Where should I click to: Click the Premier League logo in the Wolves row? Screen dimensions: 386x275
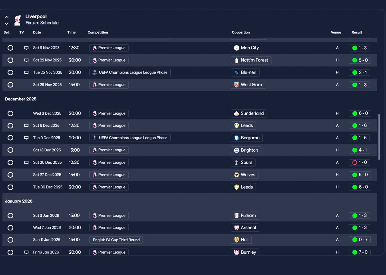click(95, 175)
